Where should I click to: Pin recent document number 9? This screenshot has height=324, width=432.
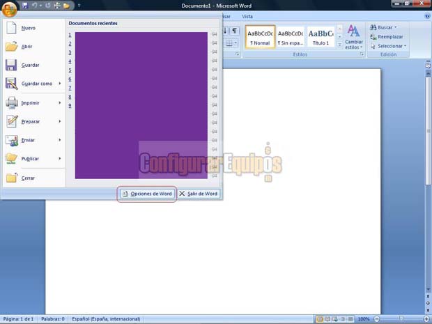pyautogui.click(x=215, y=105)
